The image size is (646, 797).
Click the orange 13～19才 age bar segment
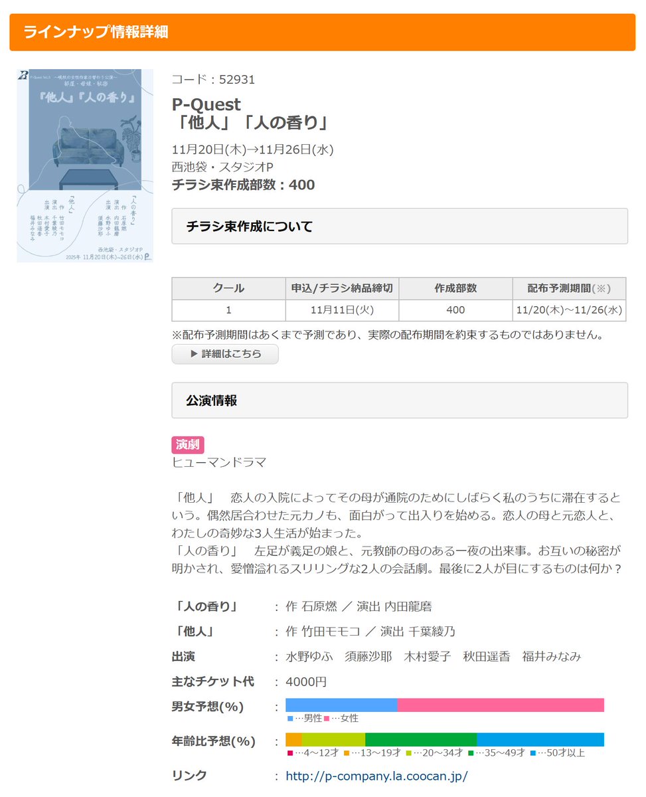293,739
